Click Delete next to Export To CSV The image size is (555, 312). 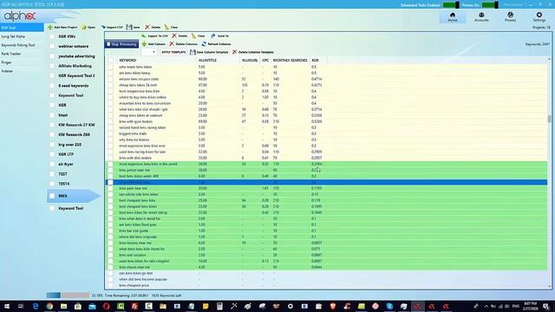tap(180, 36)
